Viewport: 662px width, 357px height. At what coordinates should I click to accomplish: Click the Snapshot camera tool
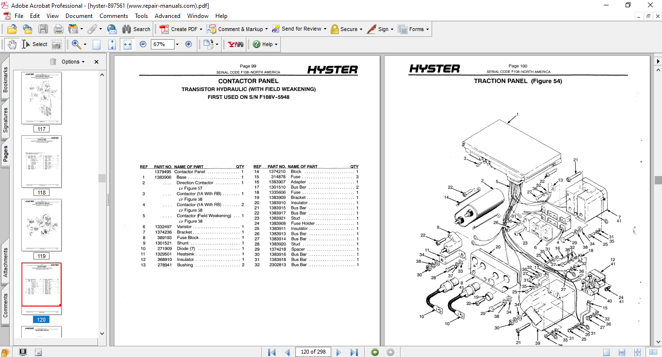point(57,44)
